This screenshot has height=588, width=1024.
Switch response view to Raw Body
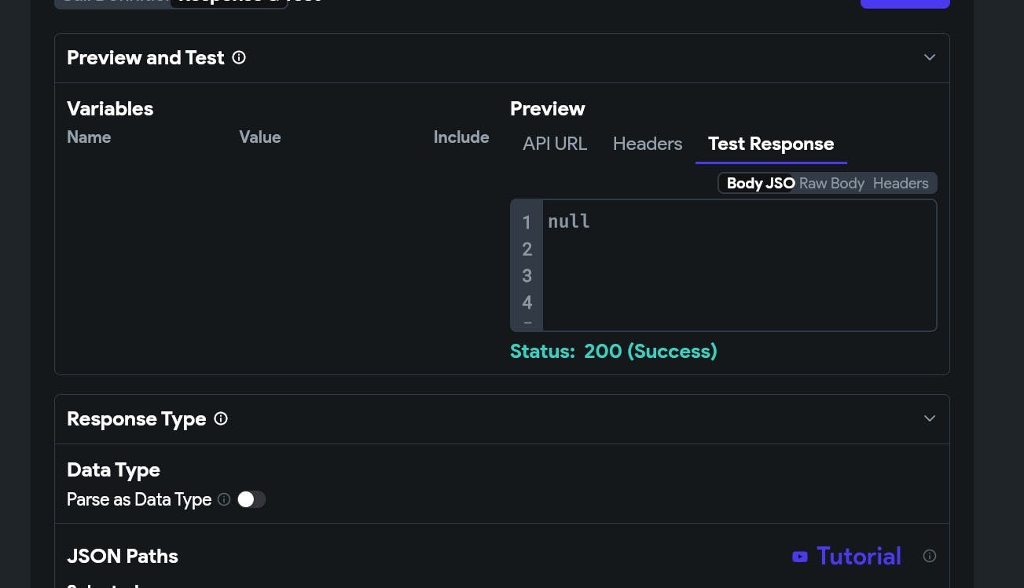(831, 183)
